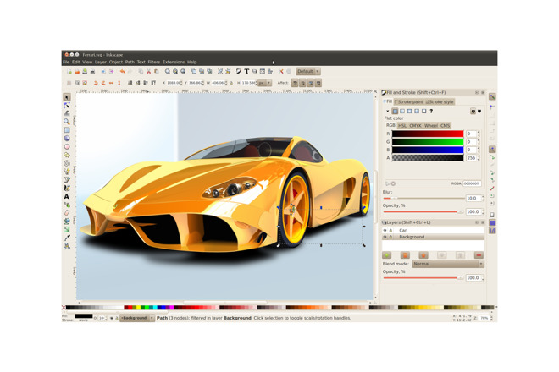Screen dimensions: 559x372
Task: Toggle the width-height lock icon
Action: click(231, 83)
